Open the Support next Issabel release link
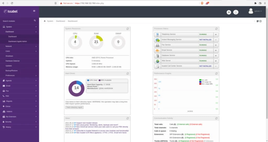The image size is (268, 142). click(x=87, y=123)
